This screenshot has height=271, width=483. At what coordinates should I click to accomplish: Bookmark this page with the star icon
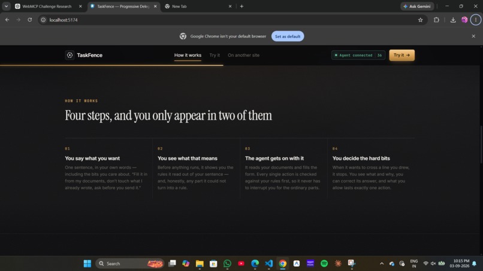click(x=421, y=20)
